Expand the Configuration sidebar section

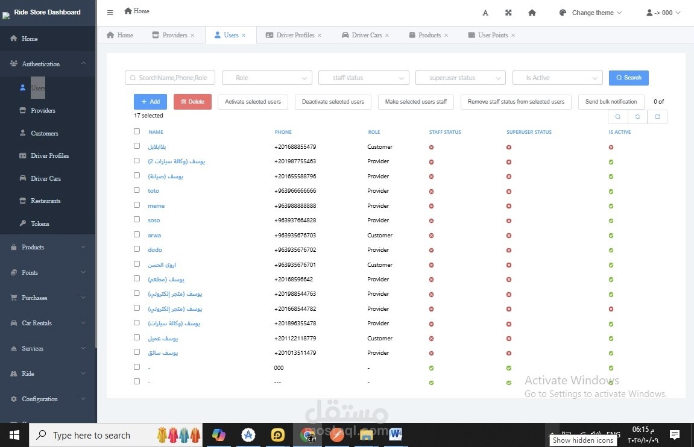coord(48,399)
